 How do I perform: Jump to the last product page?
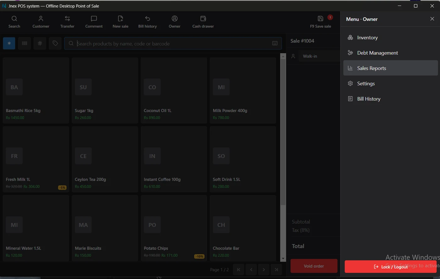coord(276,270)
